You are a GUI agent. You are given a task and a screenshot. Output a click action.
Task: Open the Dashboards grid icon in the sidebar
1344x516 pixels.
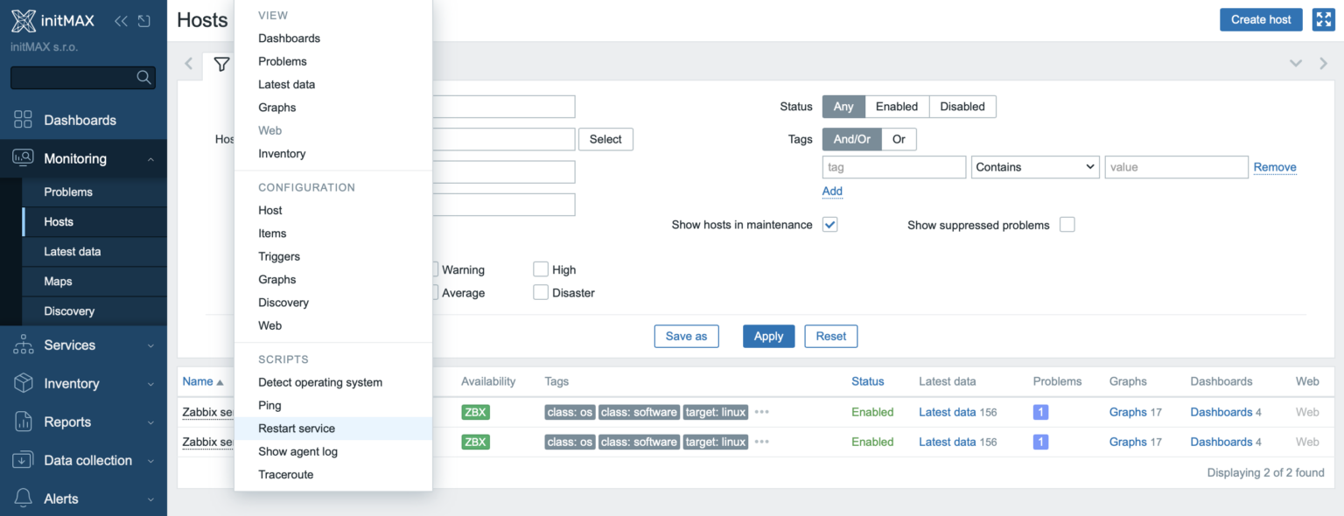(24, 119)
